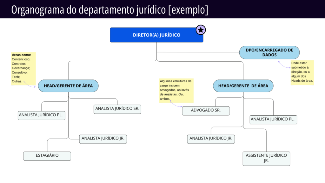Image resolution: width=325 pixels, height=183 pixels.
Task: Select the ANALISTA JURÍDICO SR. node
Action: coord(117,109)
